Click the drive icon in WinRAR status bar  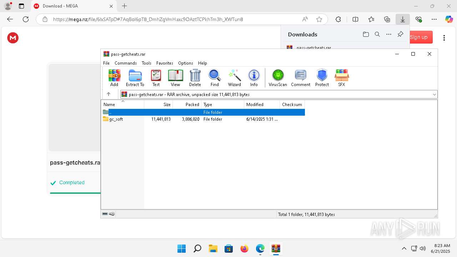pyautogui.click(x=105, y=214)
